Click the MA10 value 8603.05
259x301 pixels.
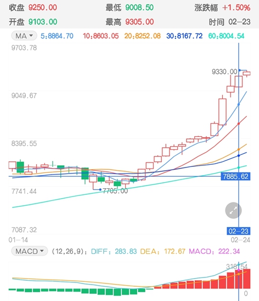106,36
